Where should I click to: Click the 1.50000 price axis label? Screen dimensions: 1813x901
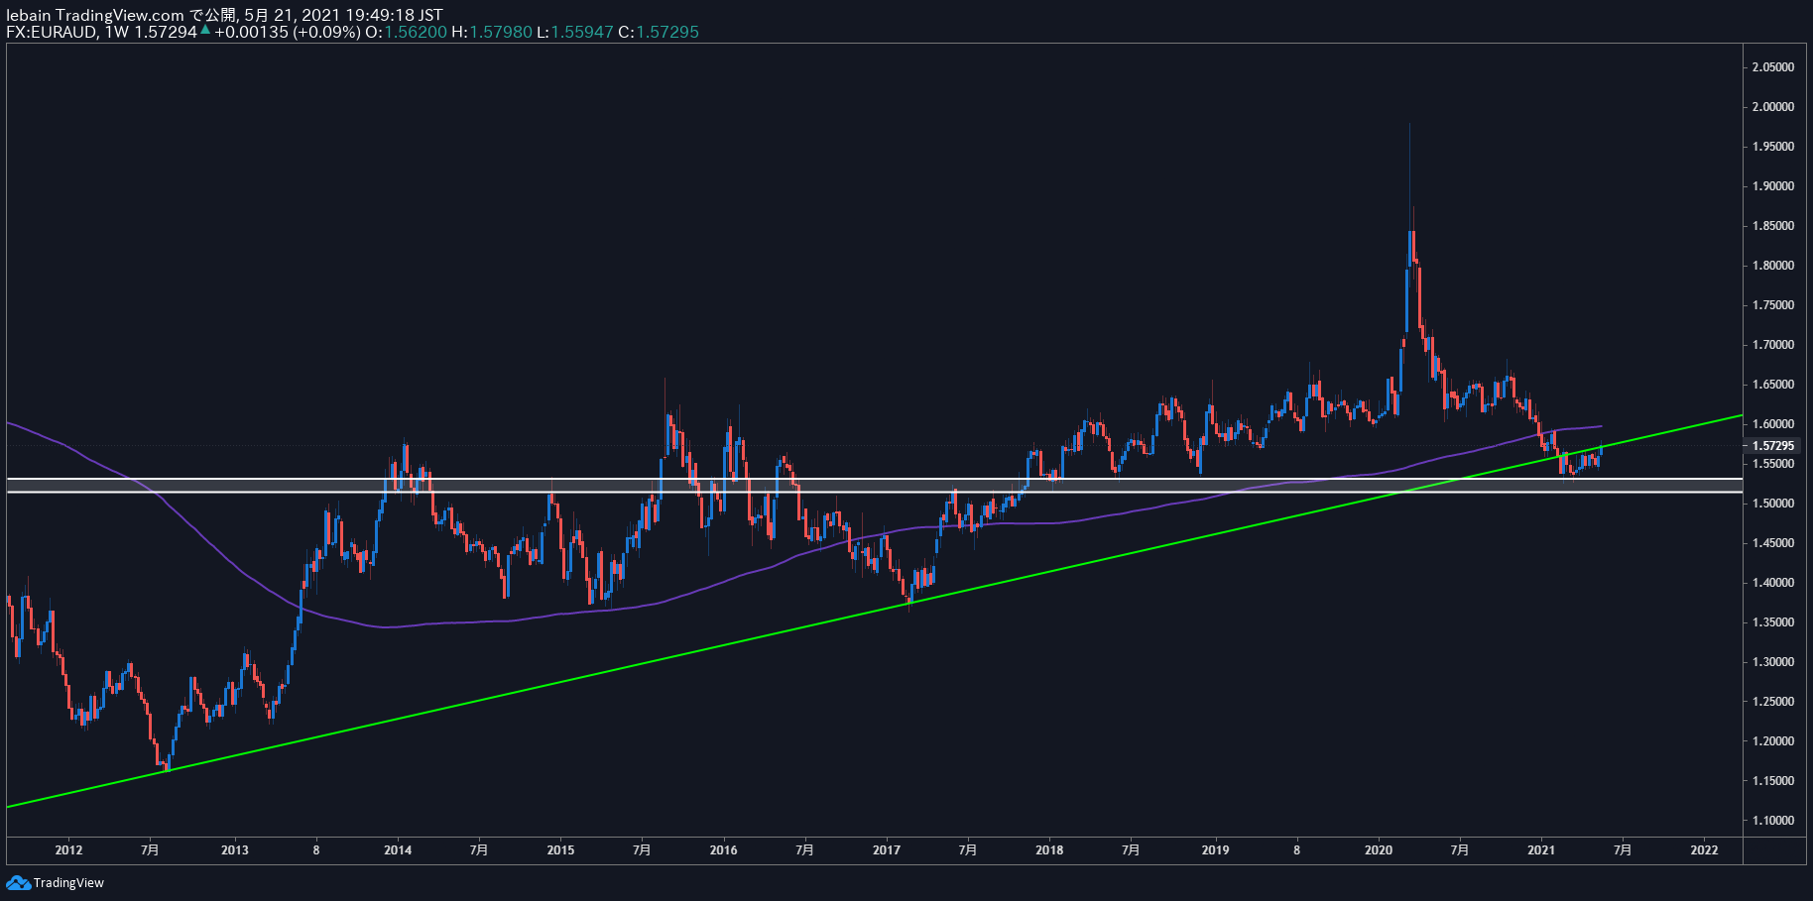pos(1772,504)
